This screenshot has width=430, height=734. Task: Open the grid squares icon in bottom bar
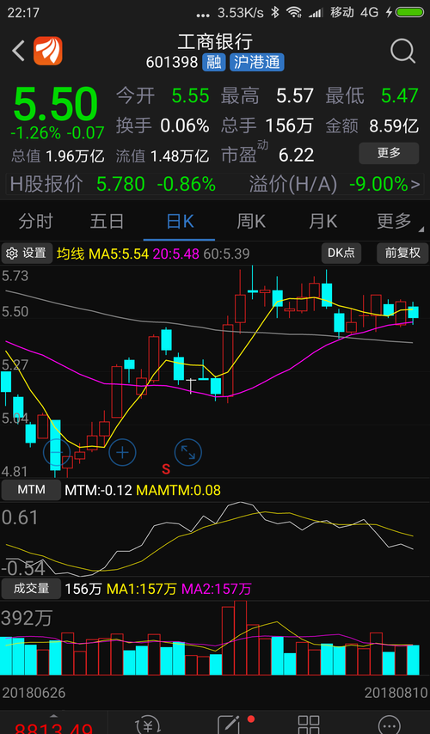coord(309,725)
